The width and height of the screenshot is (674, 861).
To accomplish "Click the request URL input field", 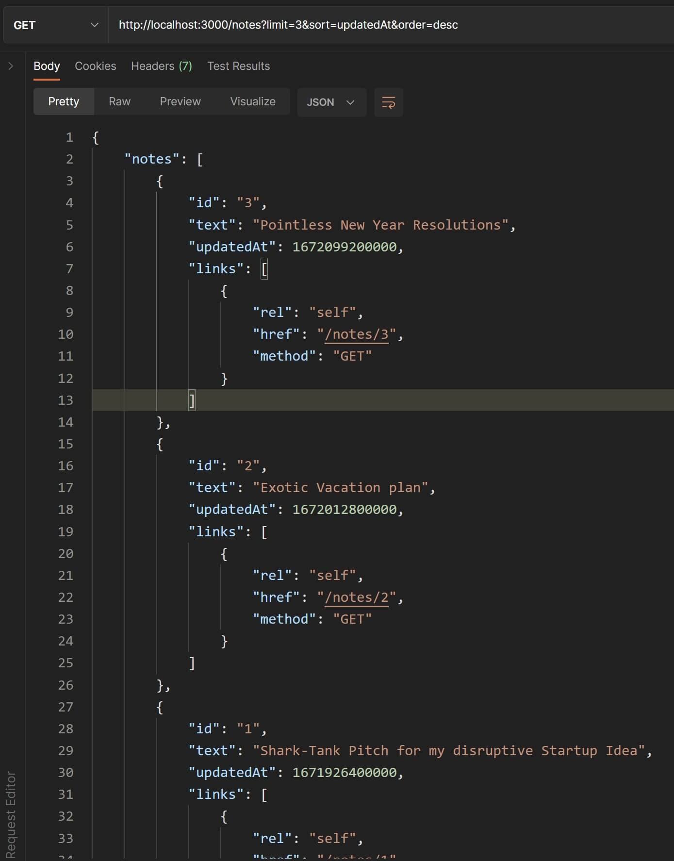I will tap(391, 25).
